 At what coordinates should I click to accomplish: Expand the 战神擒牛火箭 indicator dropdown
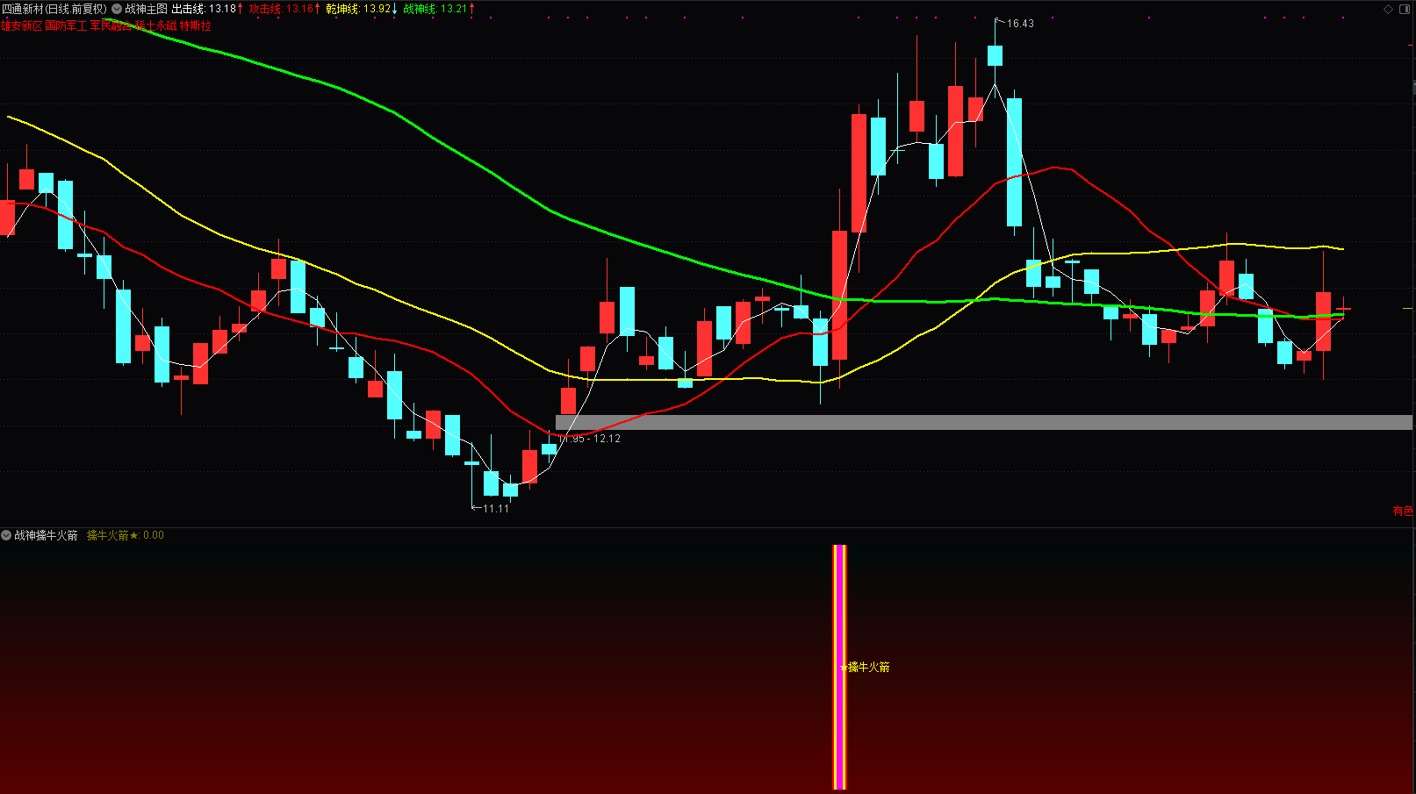6,535
